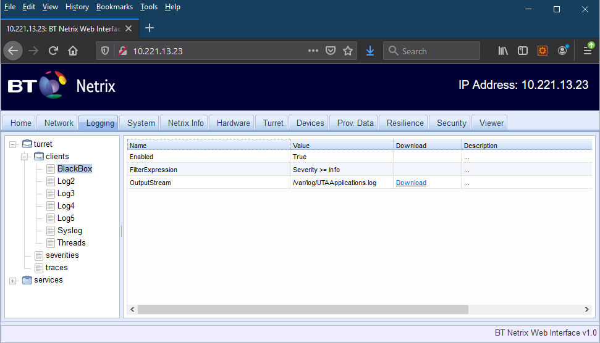Click the Name column header

pos(208,145)
